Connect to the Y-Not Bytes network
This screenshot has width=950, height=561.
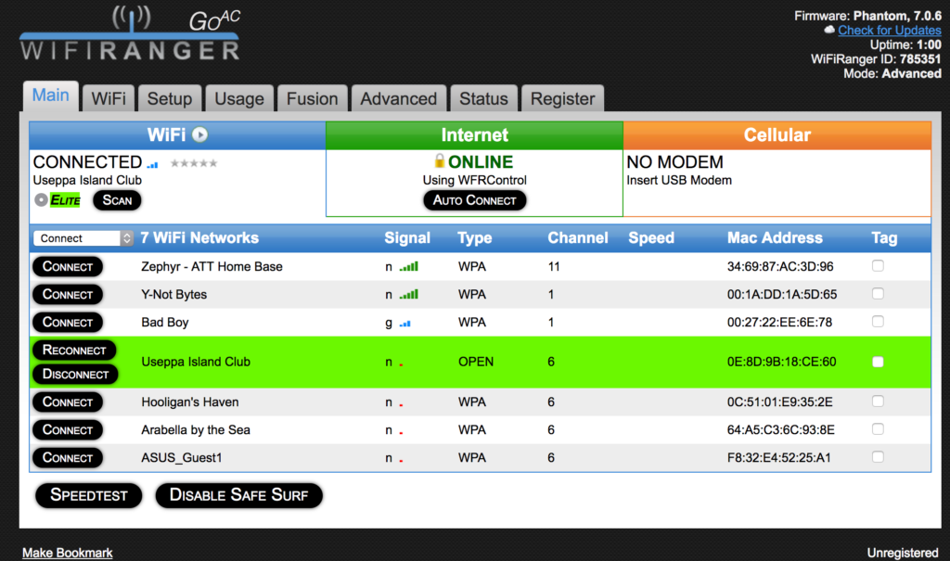click(x=68, y=295)
